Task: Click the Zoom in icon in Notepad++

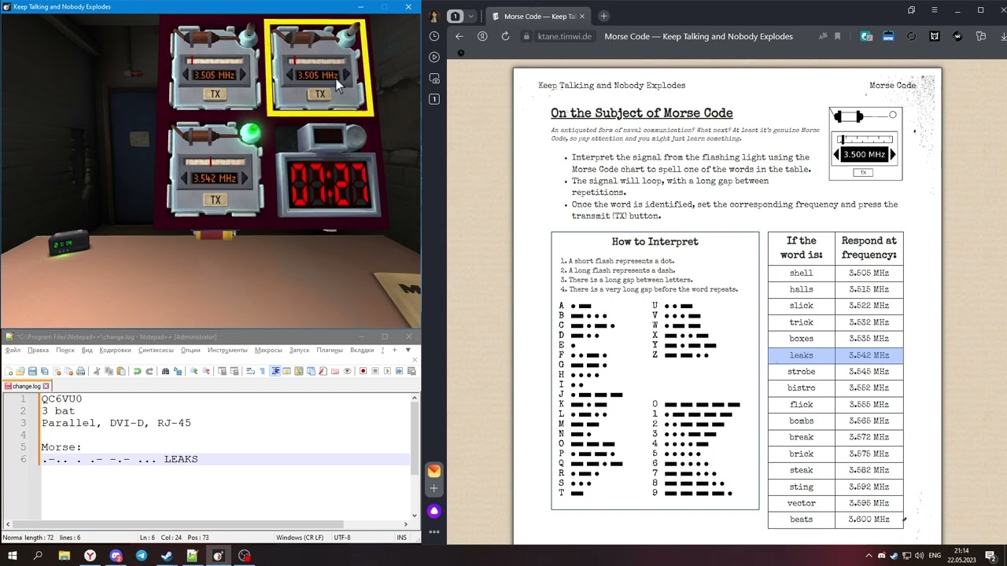Action: (x=194, y=371)
